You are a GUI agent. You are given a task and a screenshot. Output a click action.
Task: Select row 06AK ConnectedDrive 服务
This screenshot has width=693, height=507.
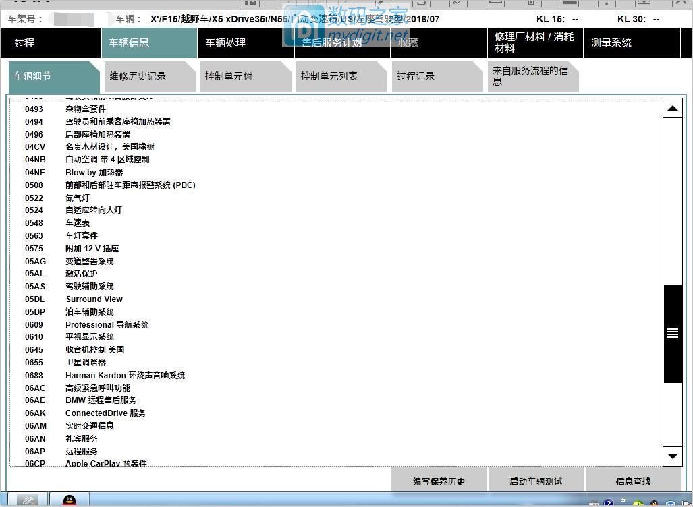point(85,413)
